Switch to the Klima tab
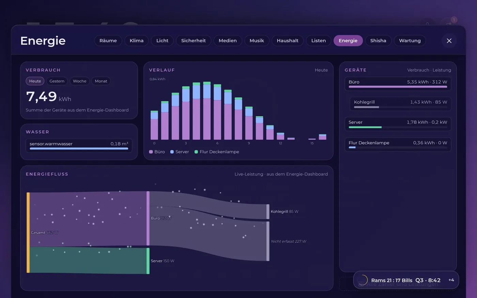 [137, 41]
